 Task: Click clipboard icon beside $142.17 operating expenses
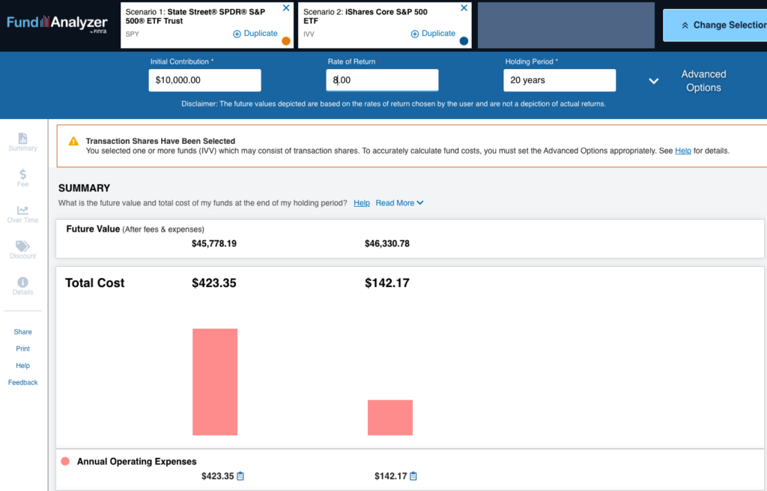click(413, 476)
